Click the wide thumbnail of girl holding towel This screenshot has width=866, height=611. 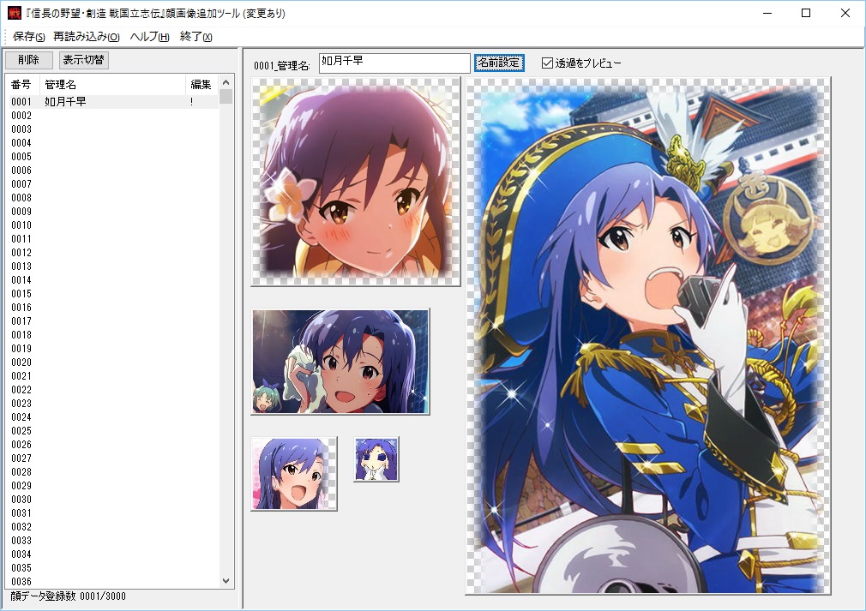(x=340, y=362)
